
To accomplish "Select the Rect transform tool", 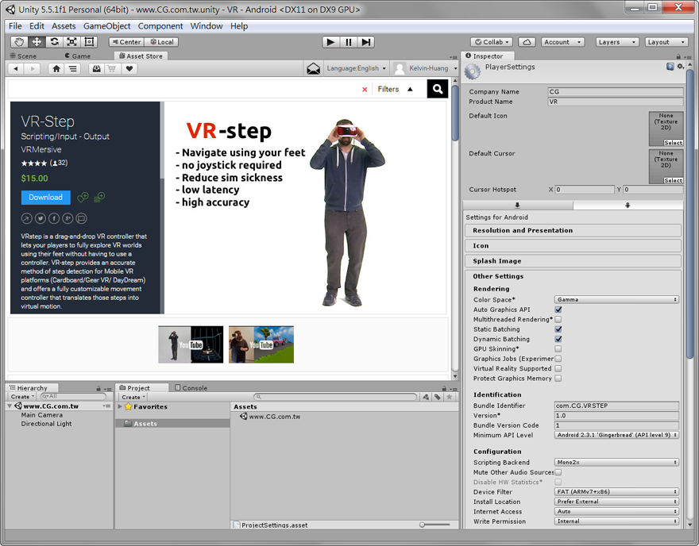I will [x=89, y=42].
